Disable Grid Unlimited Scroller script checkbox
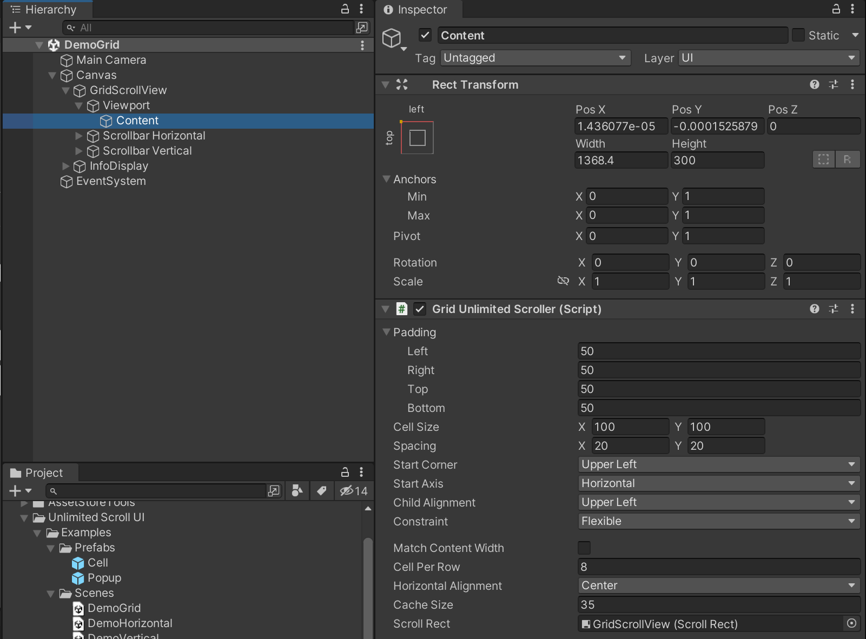Screen dimensions: 866x639 pos(420,309)
